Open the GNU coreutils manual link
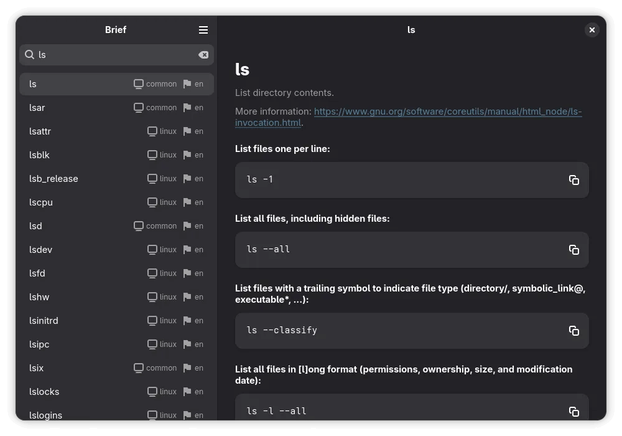 (x=447, y=111)
